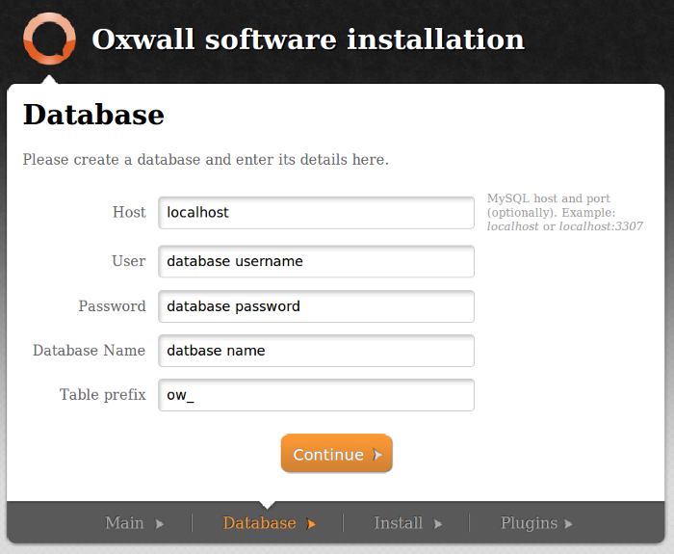Click into the Database Name field
Image resolution: width=674 pixels, height=554 pixels.
[x=316, y=351]
